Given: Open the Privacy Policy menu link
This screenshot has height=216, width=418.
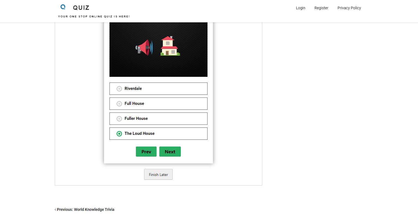Looking at the screenshot, I should coord(349,8).
